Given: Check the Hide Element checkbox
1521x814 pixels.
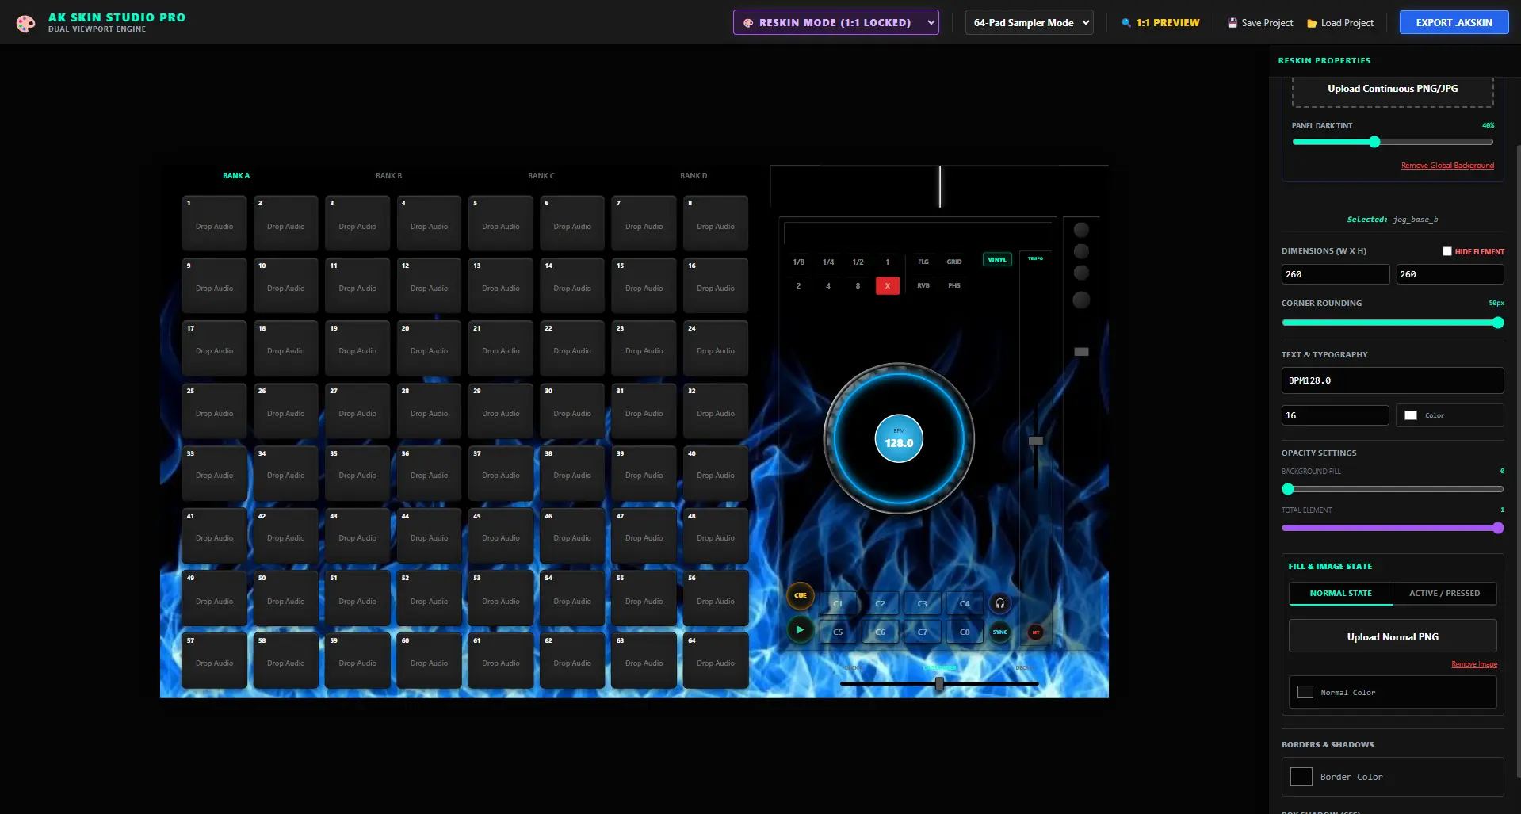Looking at the screenshot, I should pyautogui.click(x=1447, y=251).
